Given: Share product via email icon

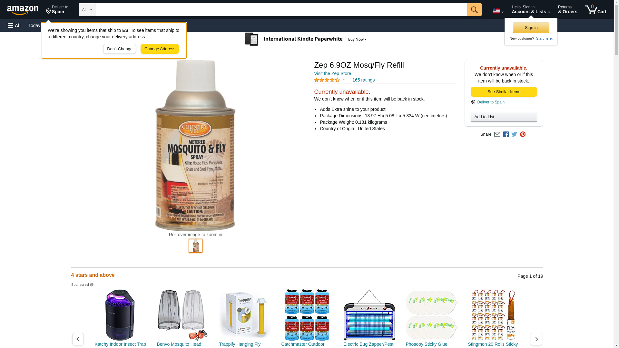Looking at the screenshot, I should click(497, 134).
